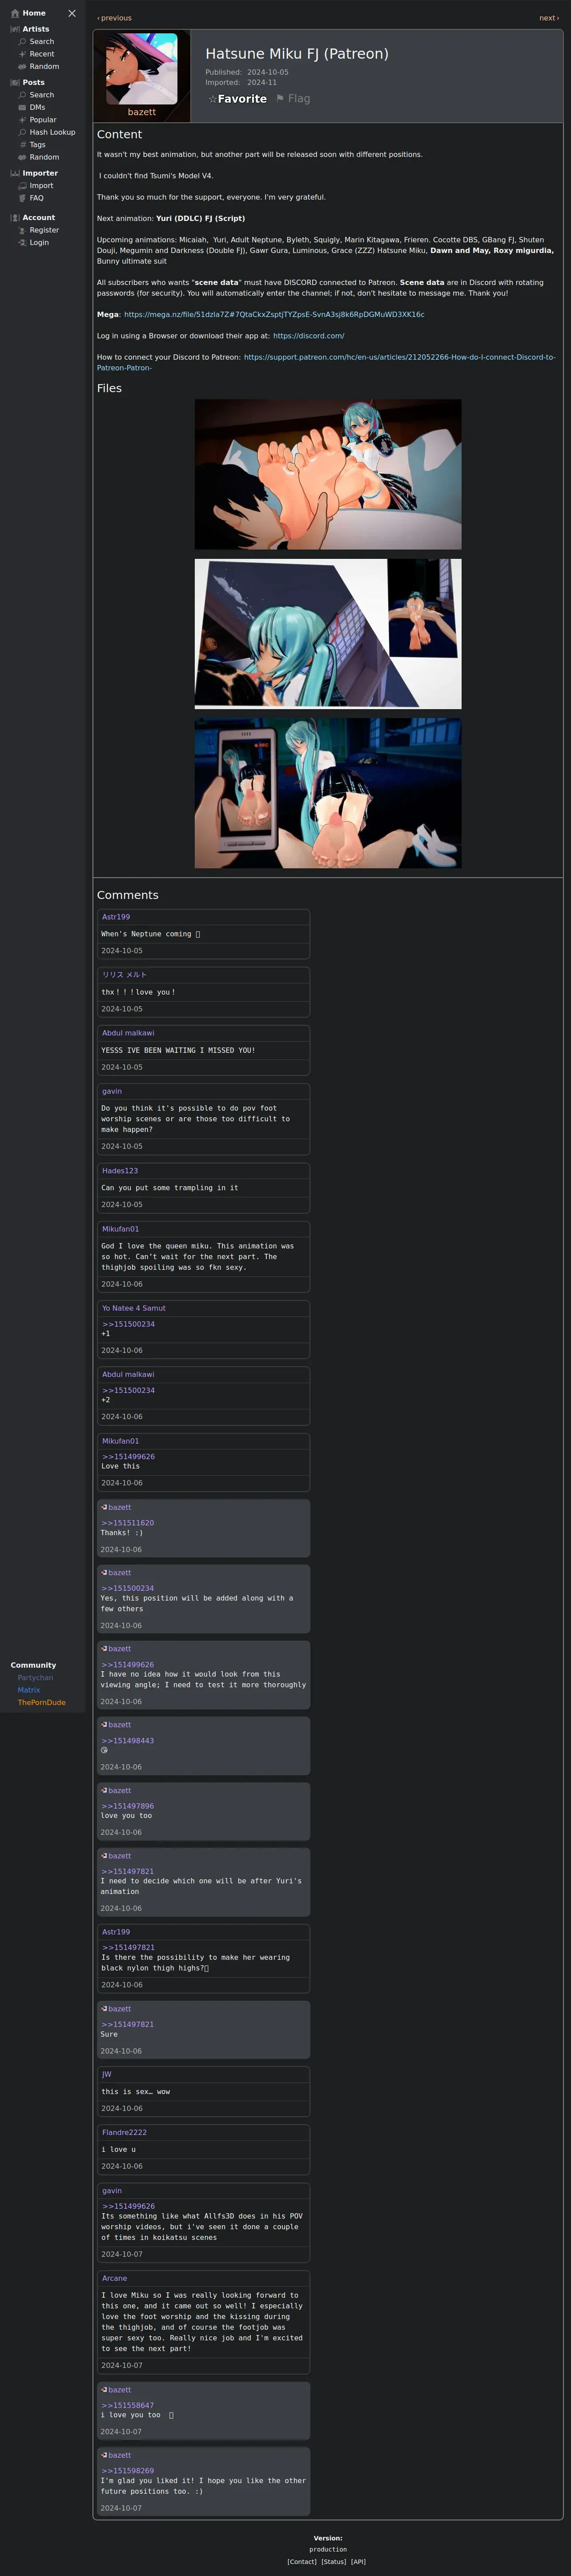571x2576 pixels.
Task: Open the Register page
Action: pos(44,230)
